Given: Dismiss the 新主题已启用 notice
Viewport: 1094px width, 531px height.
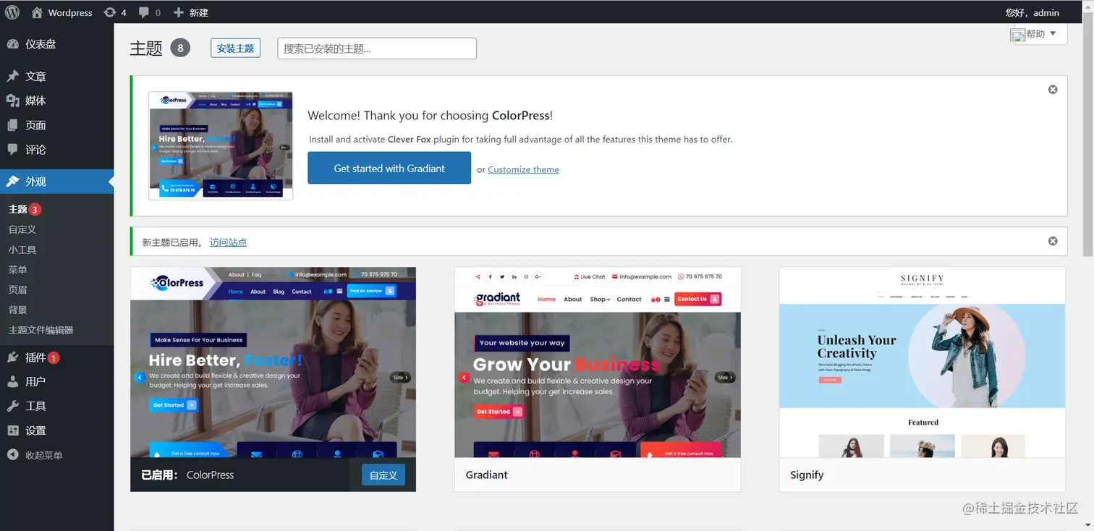Looking at the screenshot, I should (1053, 241).
